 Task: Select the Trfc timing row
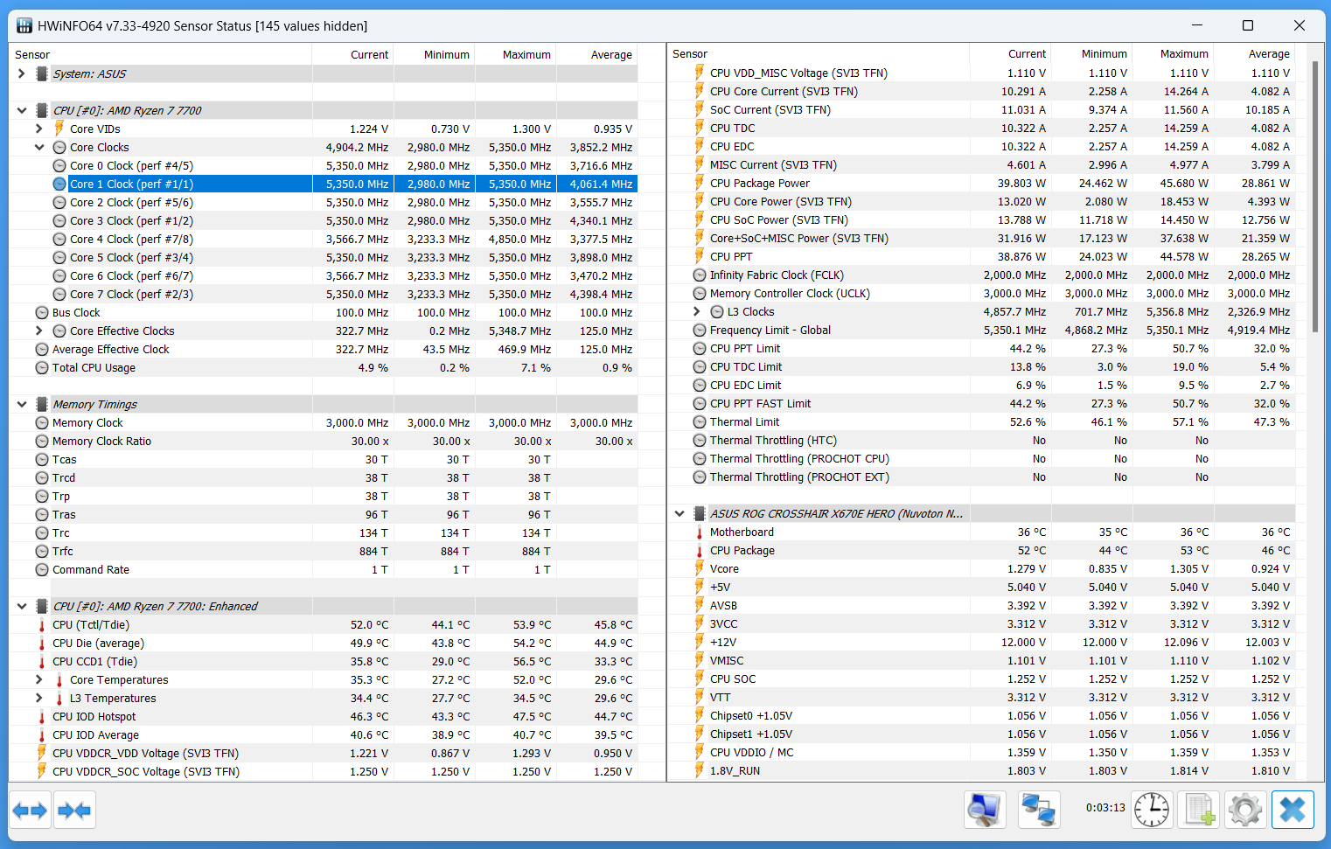click(x=324, y=551)
